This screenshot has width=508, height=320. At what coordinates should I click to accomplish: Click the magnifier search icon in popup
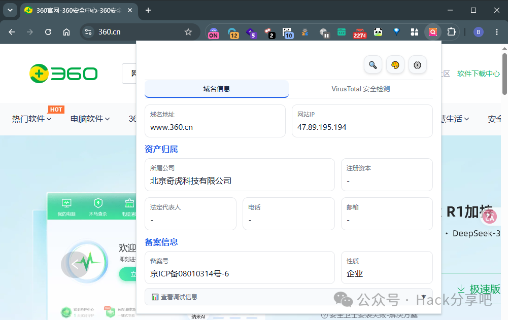[x=373, y=65]
